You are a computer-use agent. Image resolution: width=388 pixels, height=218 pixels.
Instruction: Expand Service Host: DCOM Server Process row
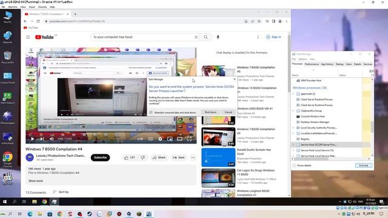[x=293, y=145]
